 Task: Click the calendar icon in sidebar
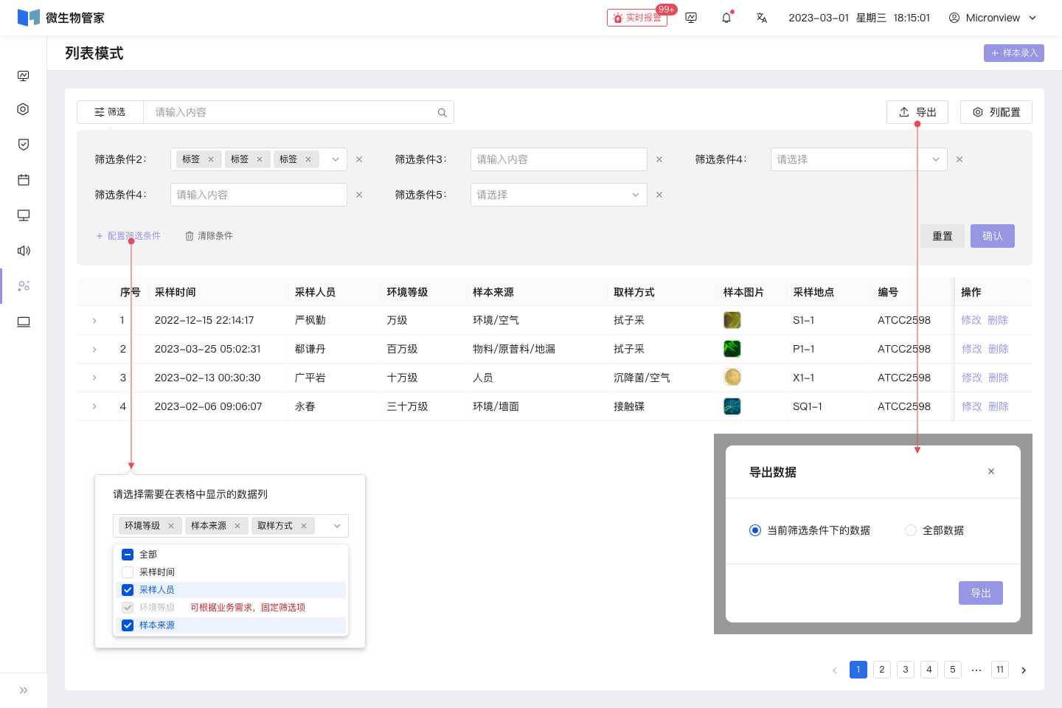pyautogui.click(x=24, y=180)
